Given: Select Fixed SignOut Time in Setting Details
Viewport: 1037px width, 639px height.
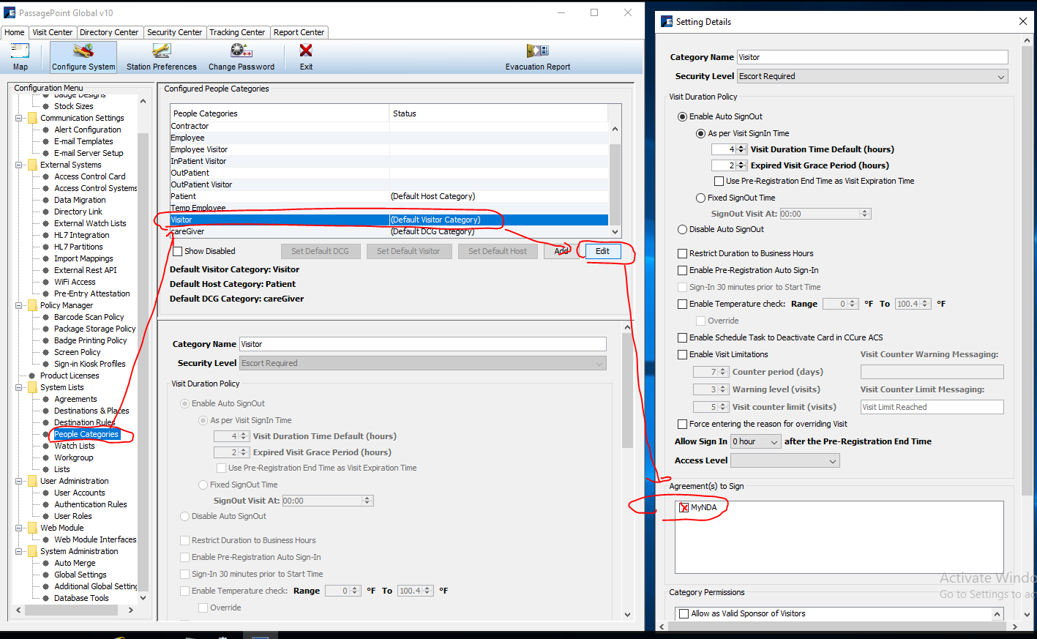Looking at the screenshot, I should [701, 198].
